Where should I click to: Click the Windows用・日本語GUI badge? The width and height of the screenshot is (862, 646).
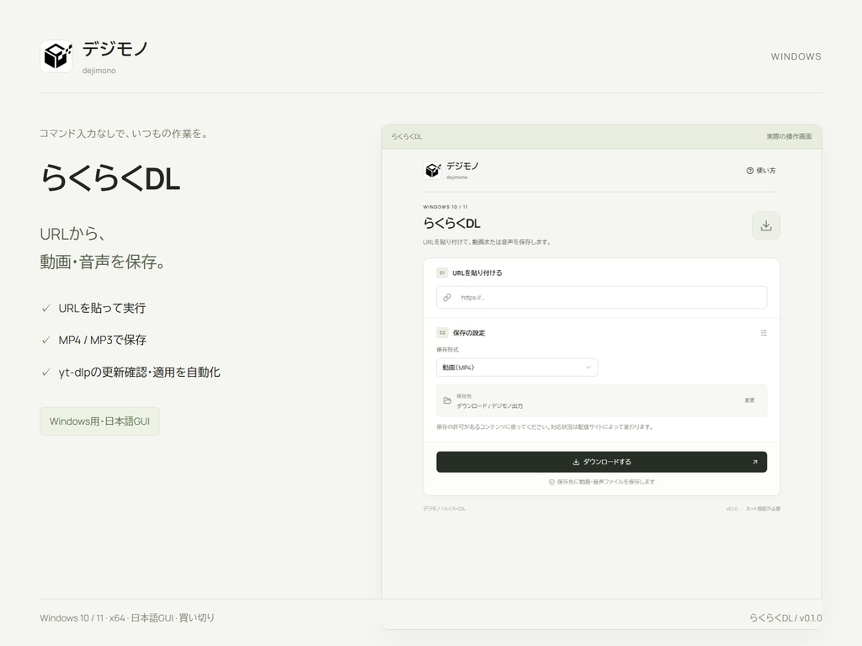coord(99,421)
